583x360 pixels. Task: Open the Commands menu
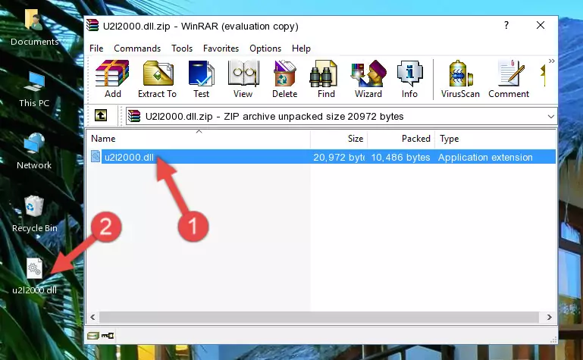point(137,49)
